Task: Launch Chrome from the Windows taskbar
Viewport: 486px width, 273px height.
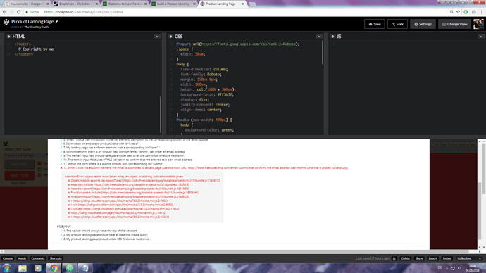Action: (x=54, y=268)
